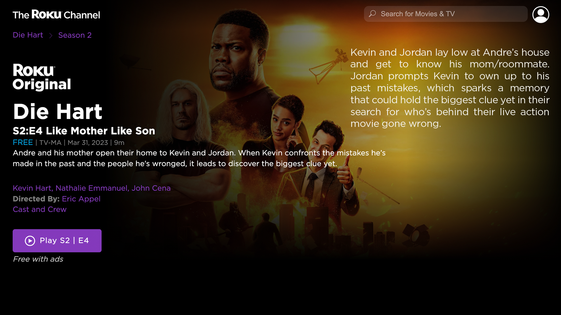Open Nathalie Emmanuel cast link
The image size is (561, 315).
[91, 188]
